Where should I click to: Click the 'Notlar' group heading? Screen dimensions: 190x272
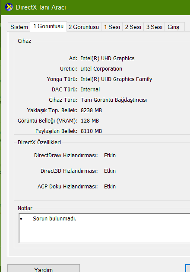point(25,208)
